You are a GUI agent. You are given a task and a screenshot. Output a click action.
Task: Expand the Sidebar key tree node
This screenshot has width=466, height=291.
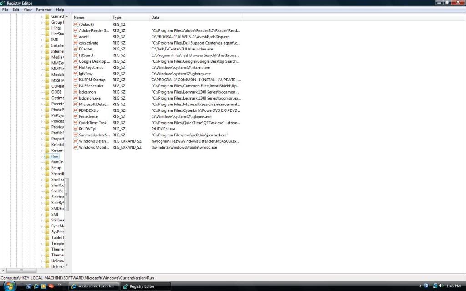click(x=41, y=197)
